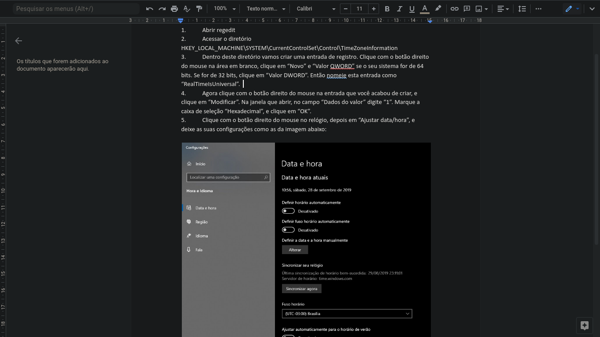
Task: Close the document outline with back arrow
Action: (x=18, y=41)
